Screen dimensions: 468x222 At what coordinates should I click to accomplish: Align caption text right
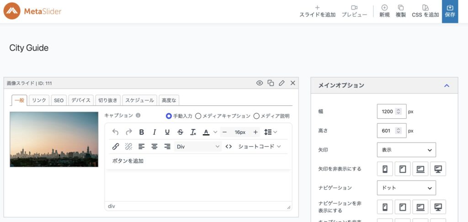(167, 147)
